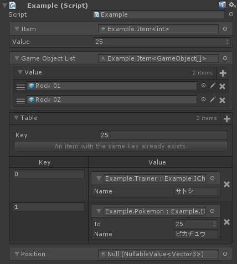Click 'An item with the same key' button
This screenshot has height=264, width=237.
click(x=121, y=146)
